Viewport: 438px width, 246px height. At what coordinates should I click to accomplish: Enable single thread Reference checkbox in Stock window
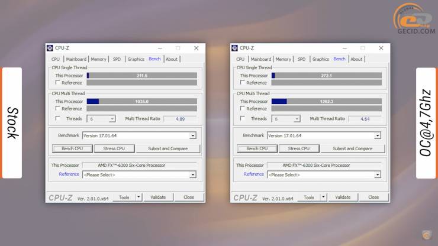[57, 82]
